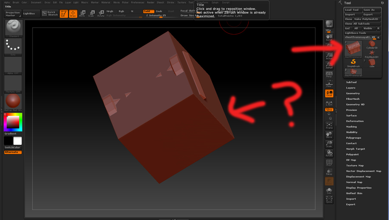
Task: Click the BPR render icon
Action: click(329, 24)
